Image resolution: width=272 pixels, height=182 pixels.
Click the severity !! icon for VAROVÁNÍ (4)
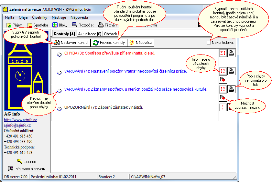tap(223, 71)
